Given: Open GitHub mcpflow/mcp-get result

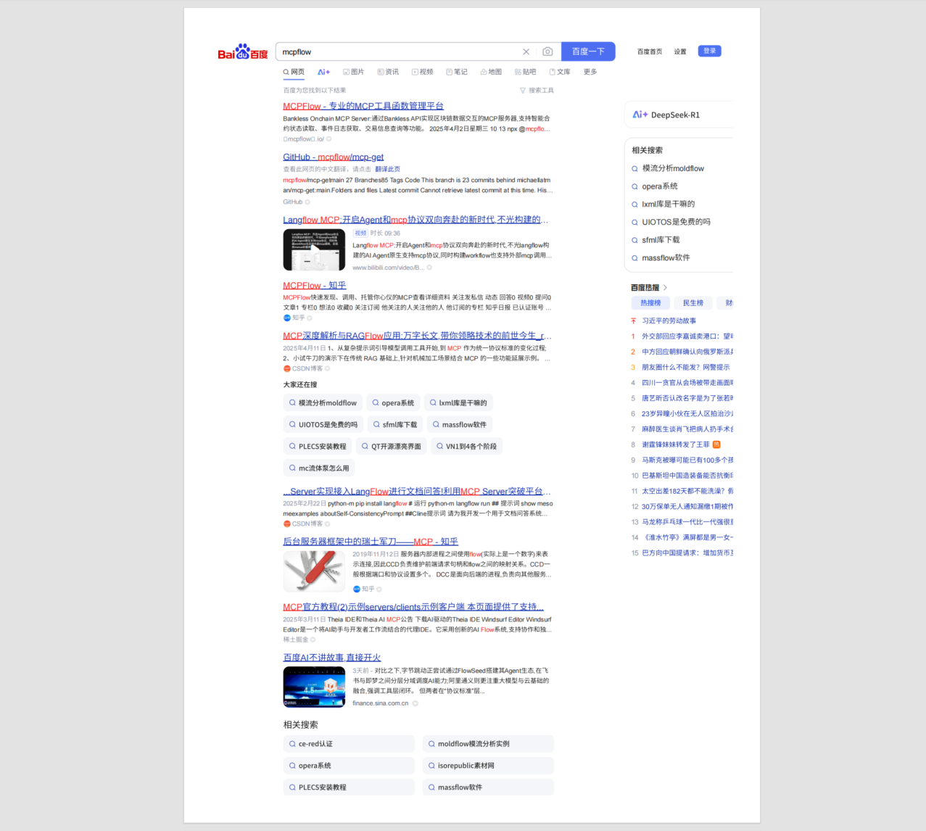Looking at the screenshot, I should click(334, 157).
